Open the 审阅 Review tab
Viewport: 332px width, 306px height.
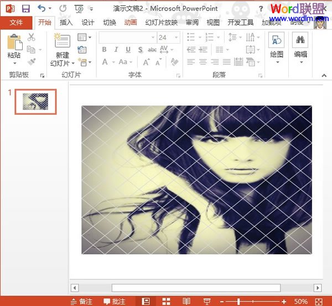192,23
